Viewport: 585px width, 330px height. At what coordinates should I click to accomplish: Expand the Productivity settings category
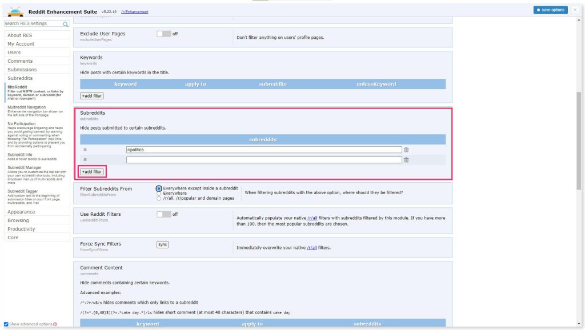22,229
